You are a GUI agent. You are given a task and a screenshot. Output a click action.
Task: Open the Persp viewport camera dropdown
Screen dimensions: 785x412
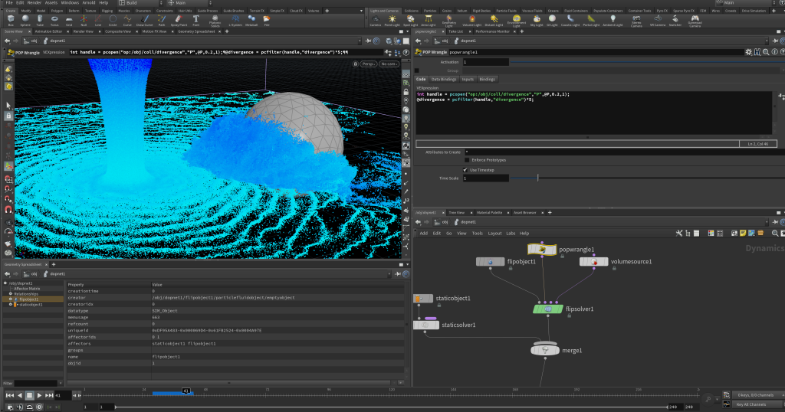[x=367, y=64]
